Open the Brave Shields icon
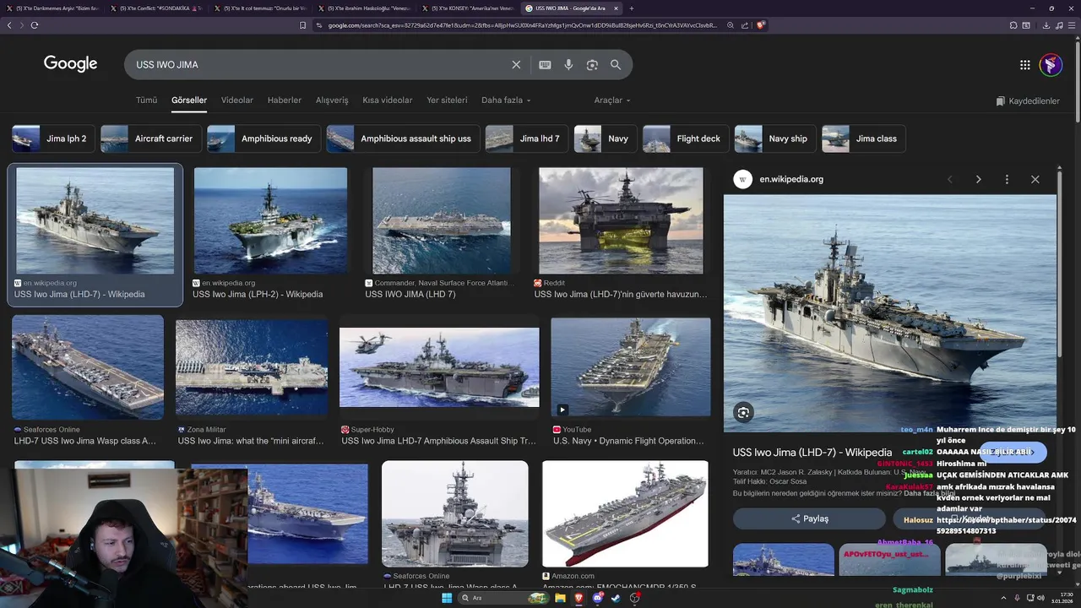 coord(760,25)
